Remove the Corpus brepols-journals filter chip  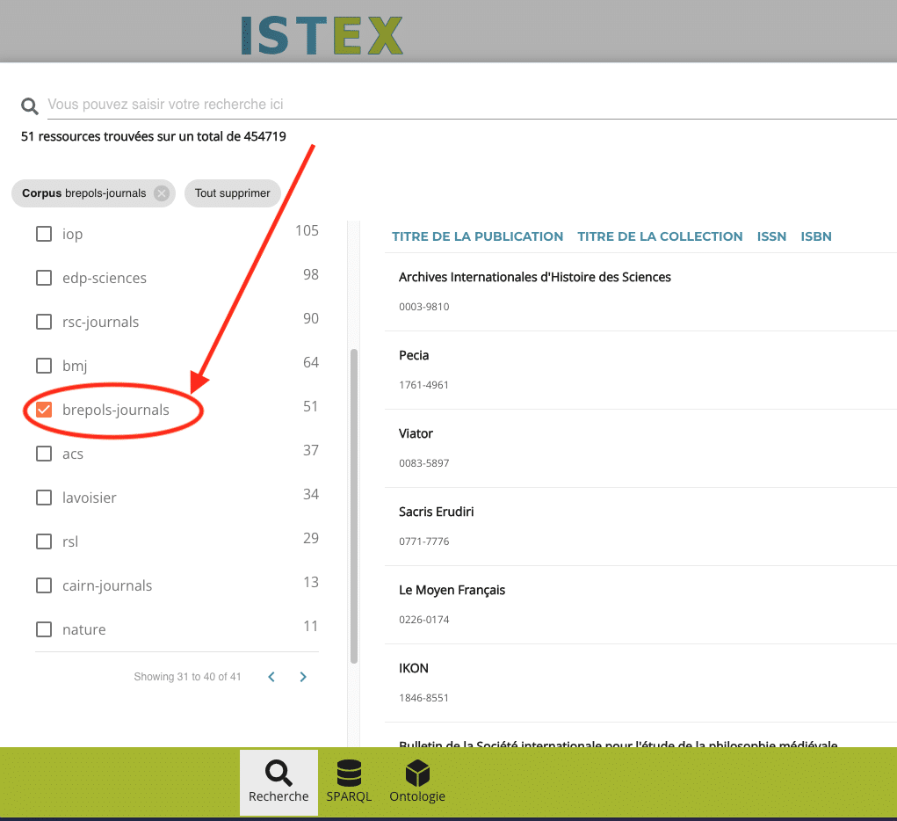click(162, 193)
